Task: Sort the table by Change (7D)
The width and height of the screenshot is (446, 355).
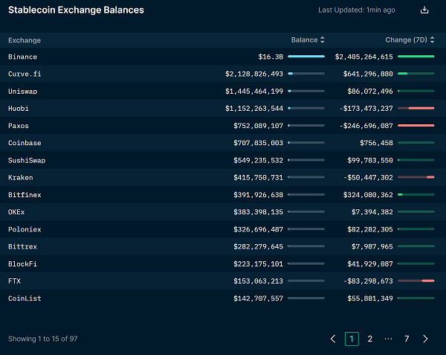Action: pos(410,40)
